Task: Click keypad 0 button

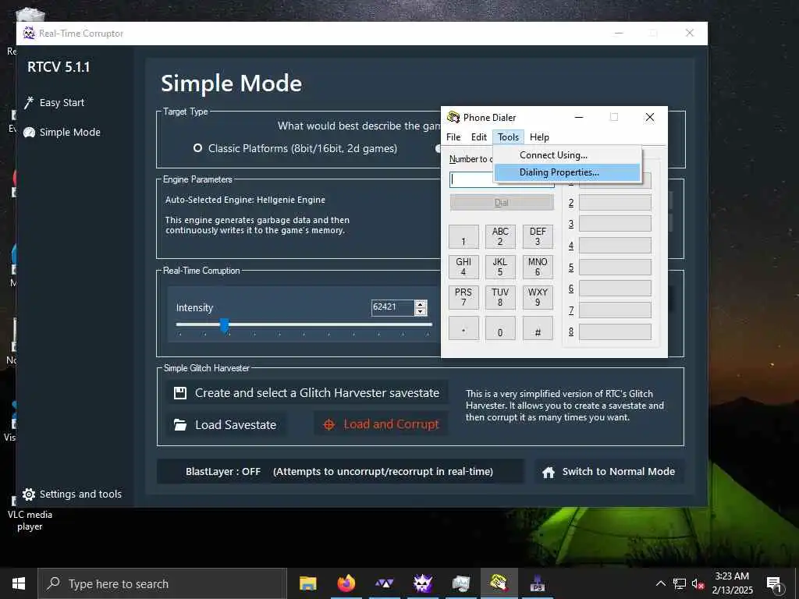Action: tap(500, 328)
